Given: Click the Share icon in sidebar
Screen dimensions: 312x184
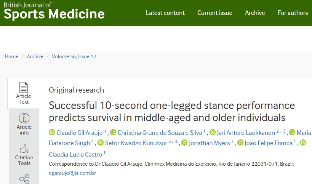Looking at the screenshot, I should 24,179.
